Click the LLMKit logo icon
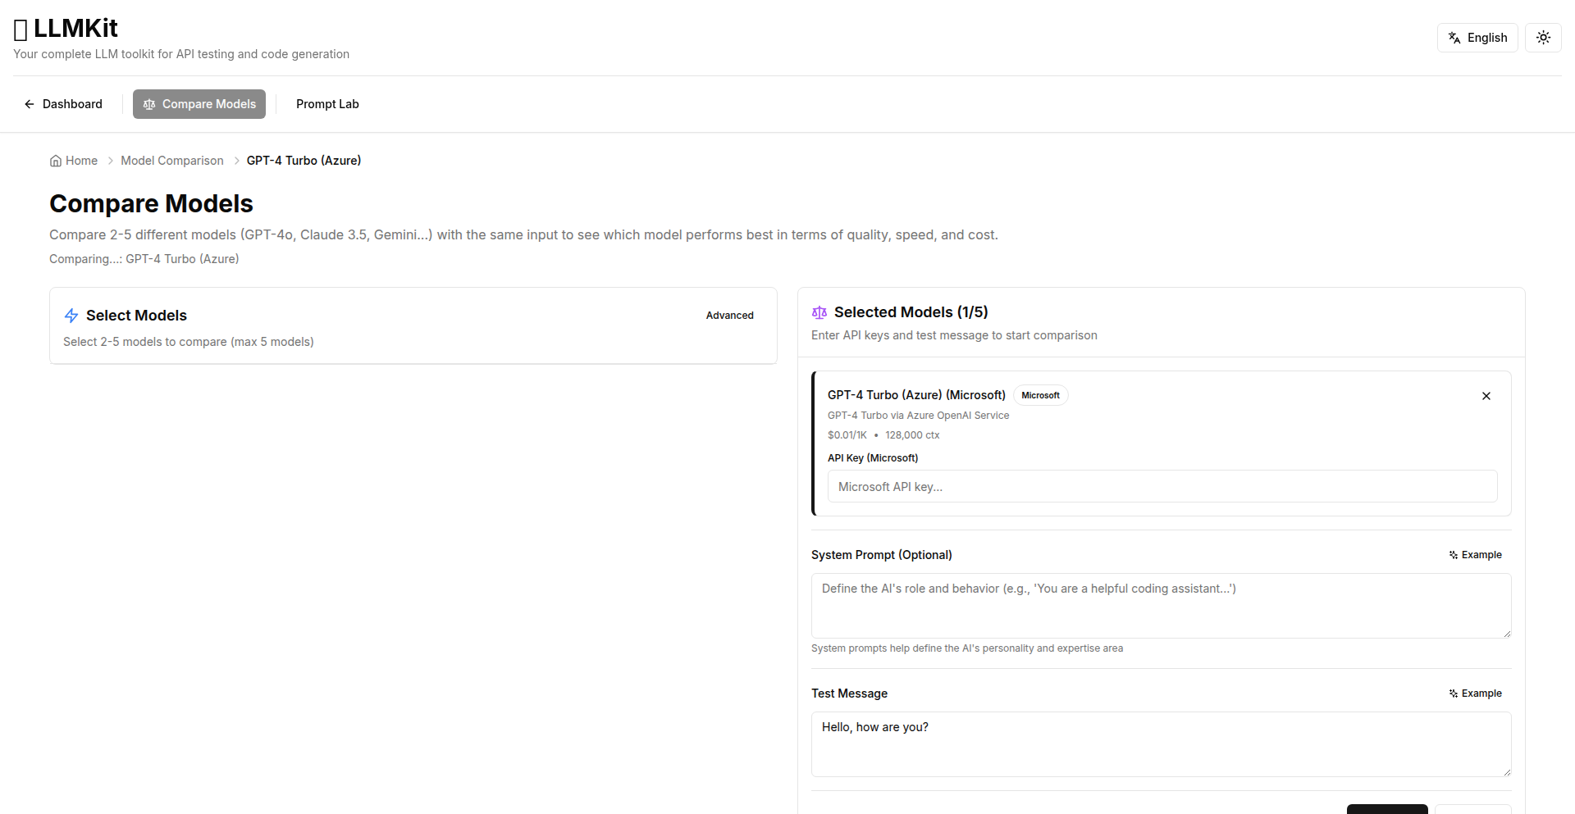This screenshot has height=814, width=1575. click(21, 30)
